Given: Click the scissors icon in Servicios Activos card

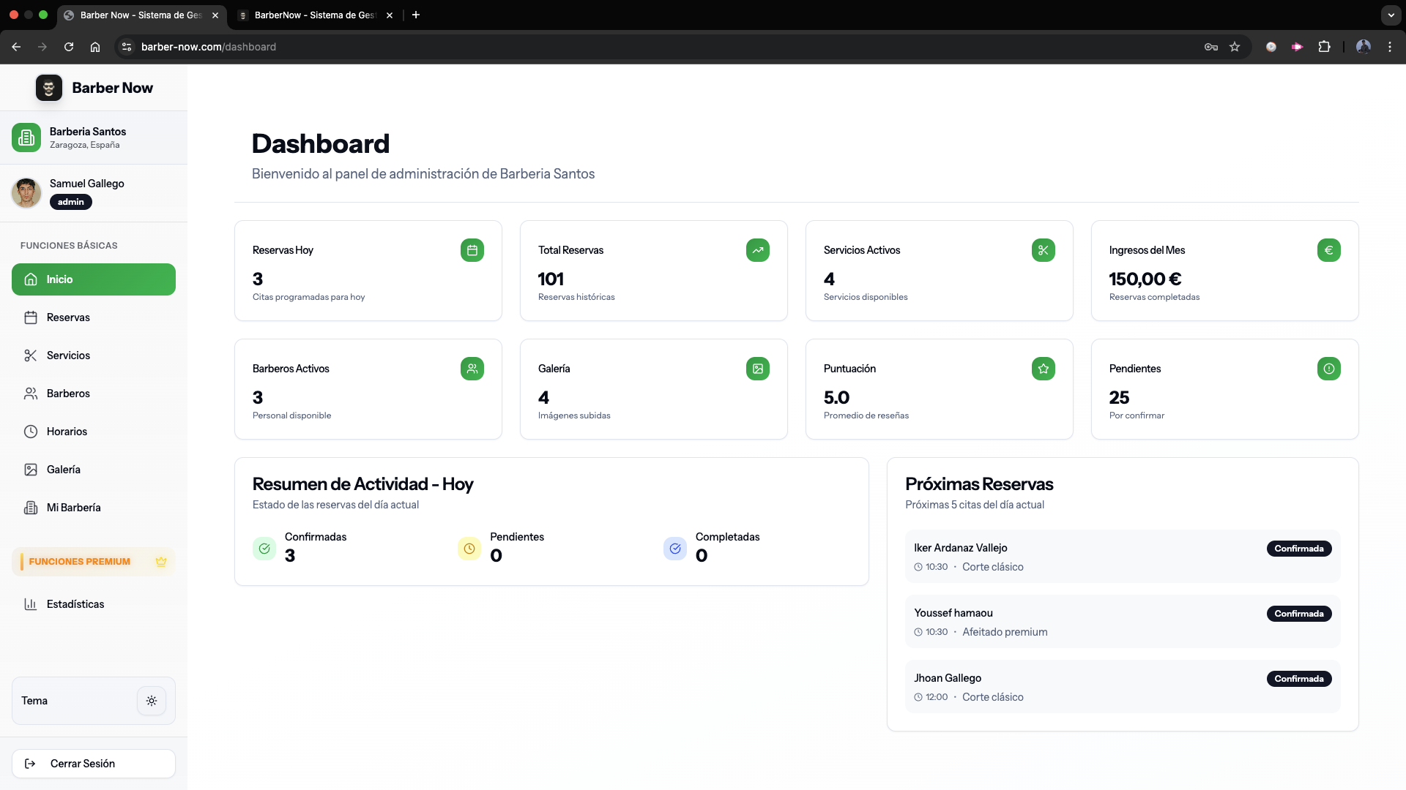Looking at the screenshot, I should pos(1044,250).
